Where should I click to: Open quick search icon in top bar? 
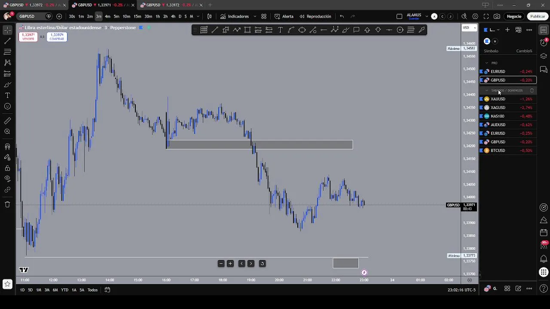464,16
